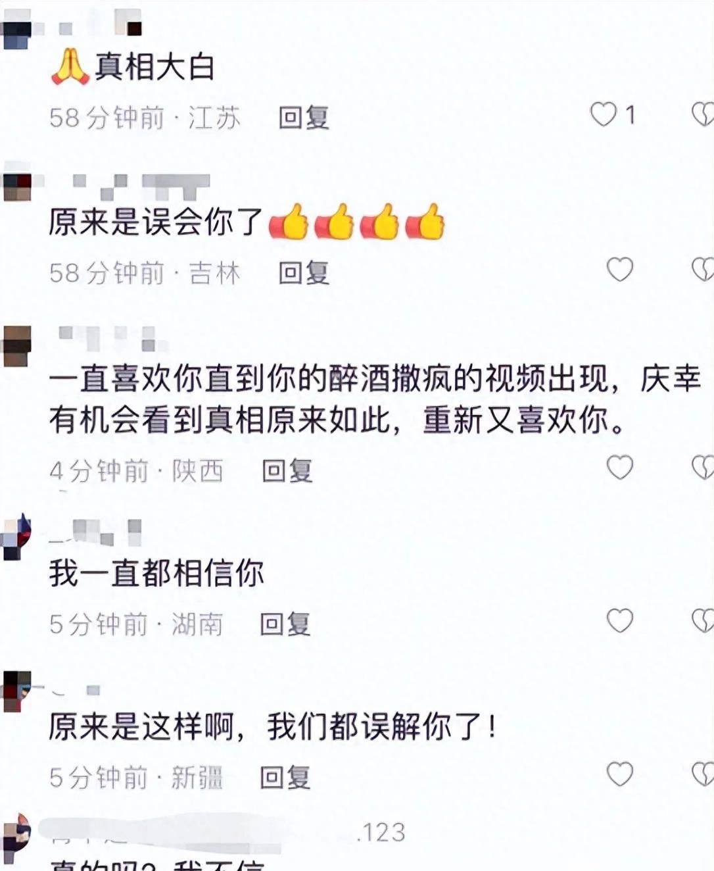714x871 pixels.
Task: Like the 新疆 comment 原来是这样啊
Action: click(619, 774)
